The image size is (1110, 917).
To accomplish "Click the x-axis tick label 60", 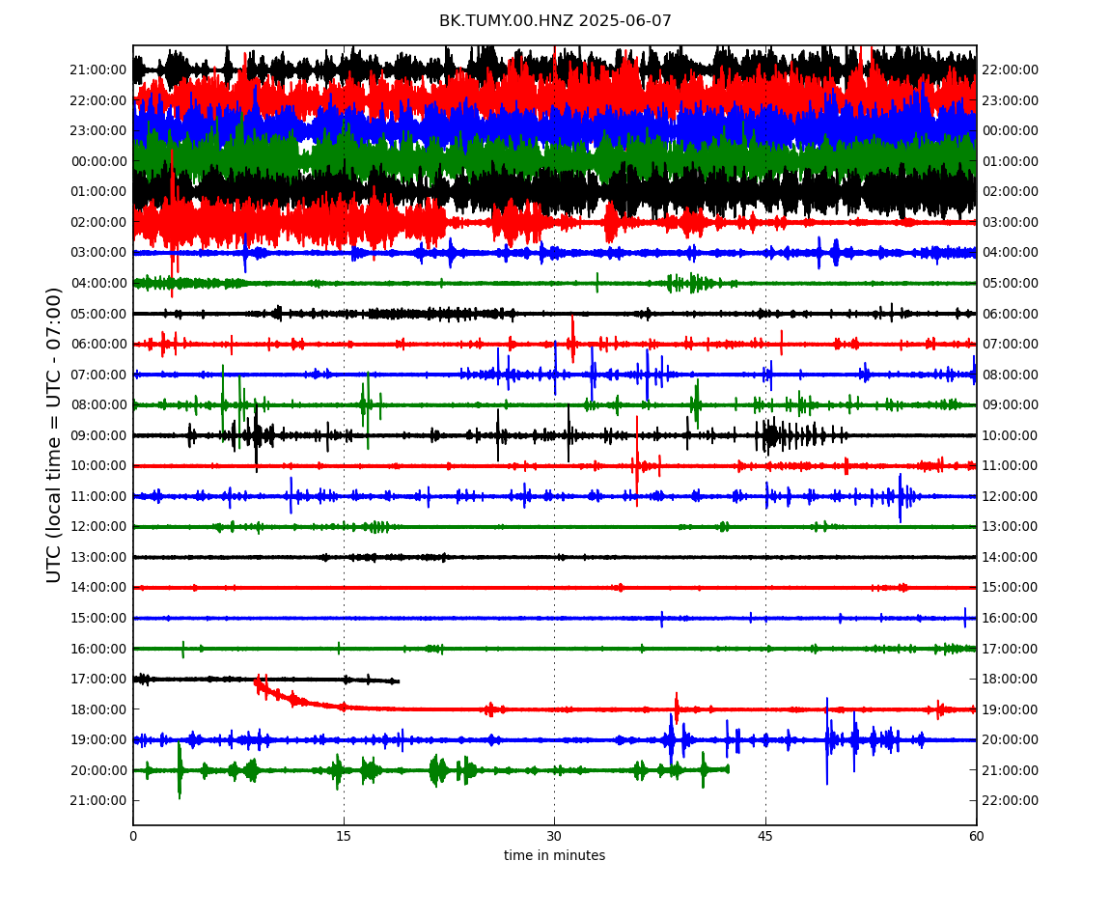I will (976, 836).
